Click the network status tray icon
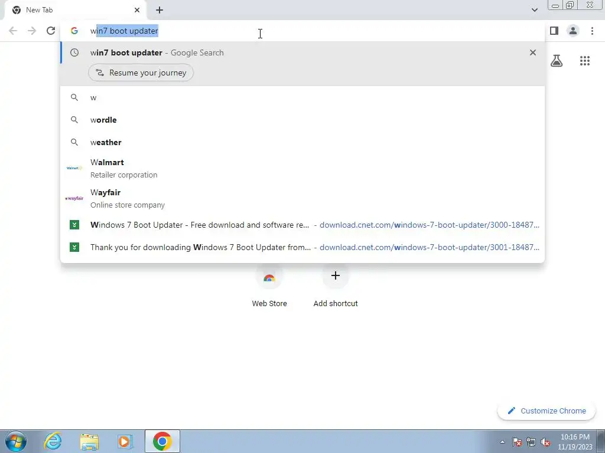Screen dimensions: 605x453 click(x=531, y=442)
